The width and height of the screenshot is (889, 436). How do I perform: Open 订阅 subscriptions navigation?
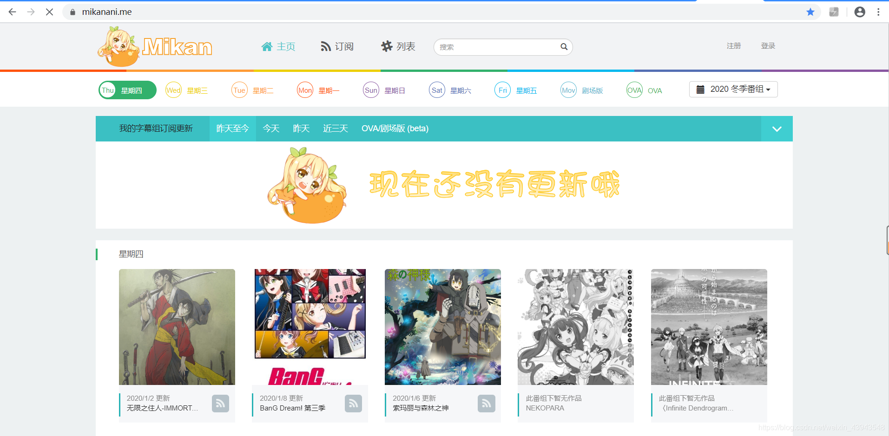pyautogui.click(x=337, y=46)
